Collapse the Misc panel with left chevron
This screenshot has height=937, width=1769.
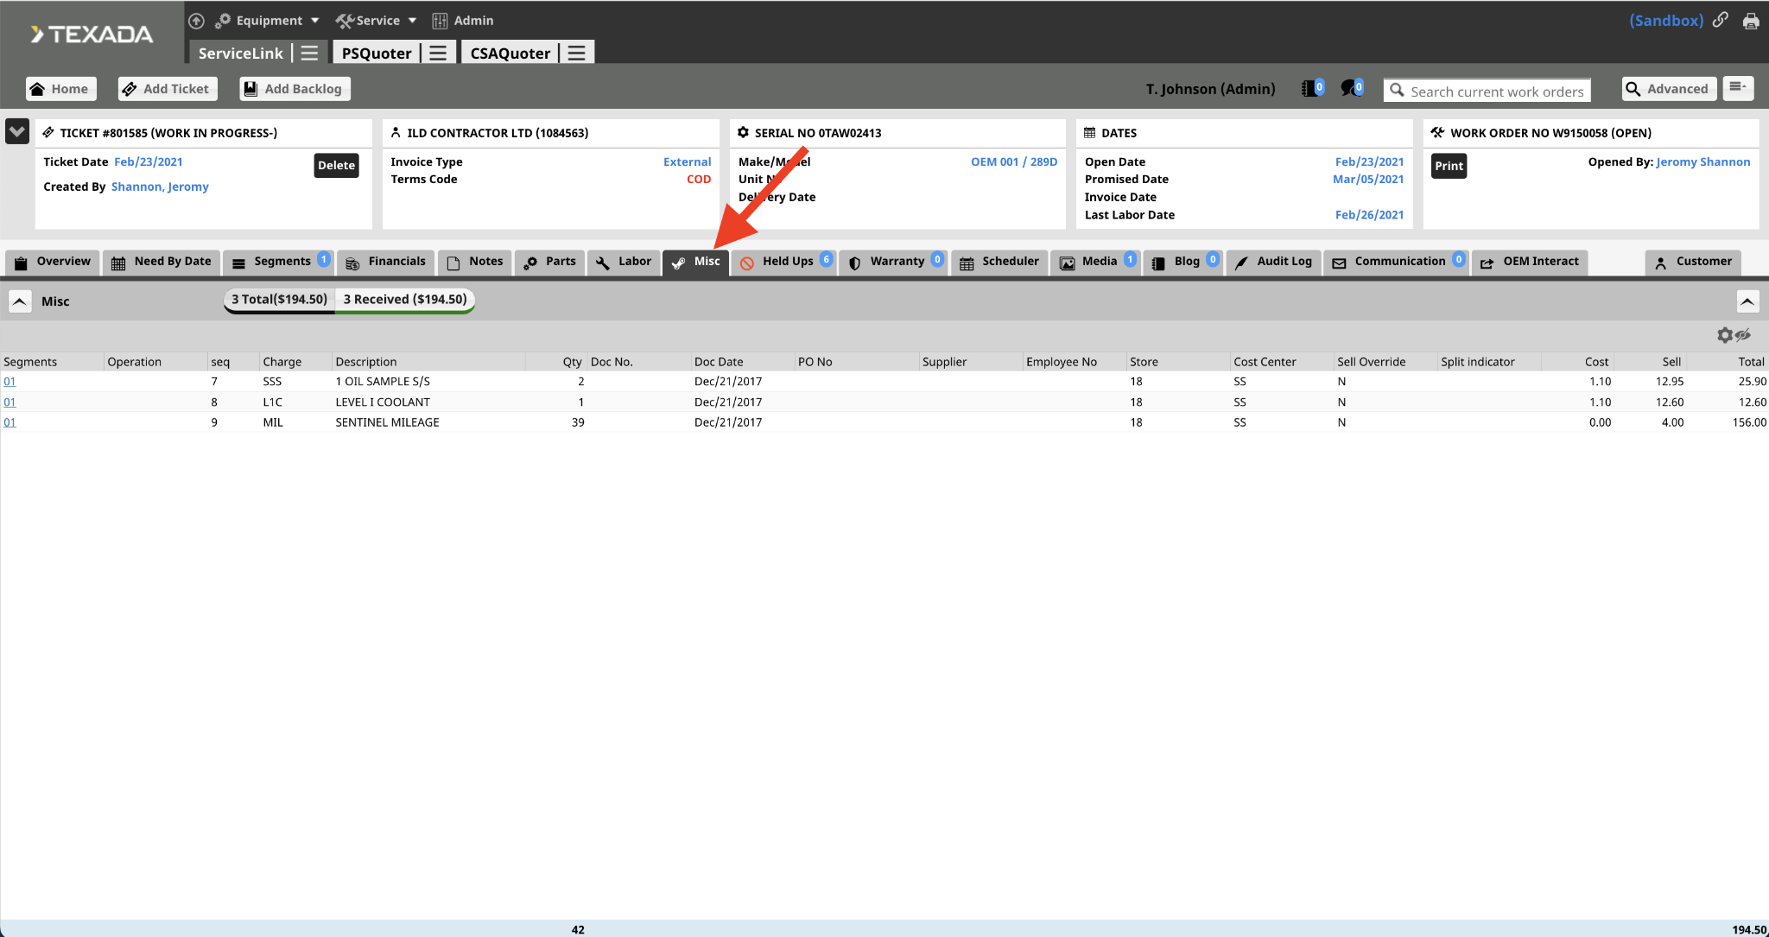click(20, 301)
